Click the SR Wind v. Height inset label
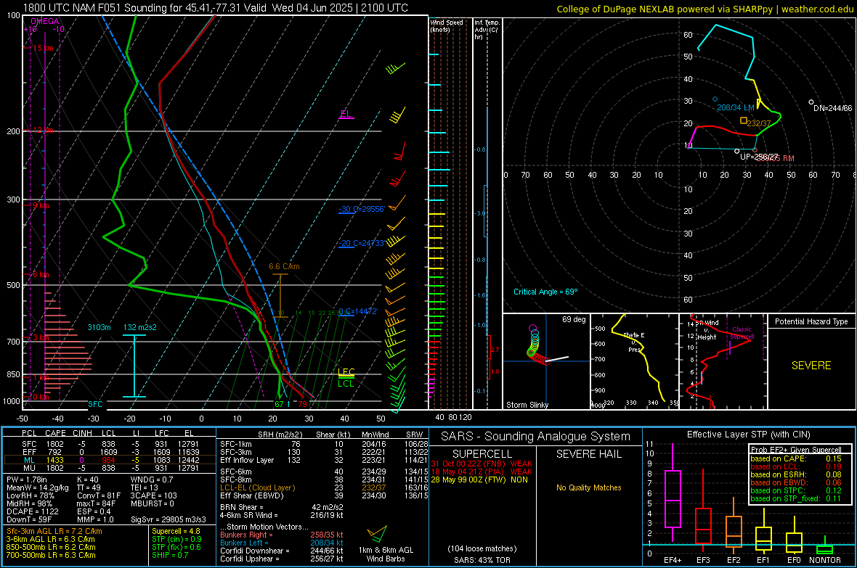 coord(707,330)
